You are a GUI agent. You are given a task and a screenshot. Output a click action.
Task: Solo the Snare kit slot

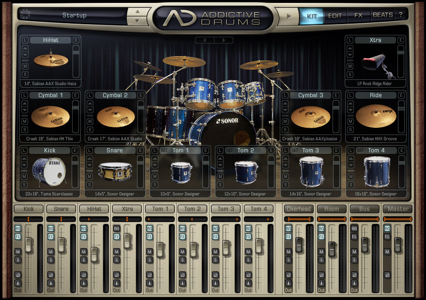click(x=90, y=185)
